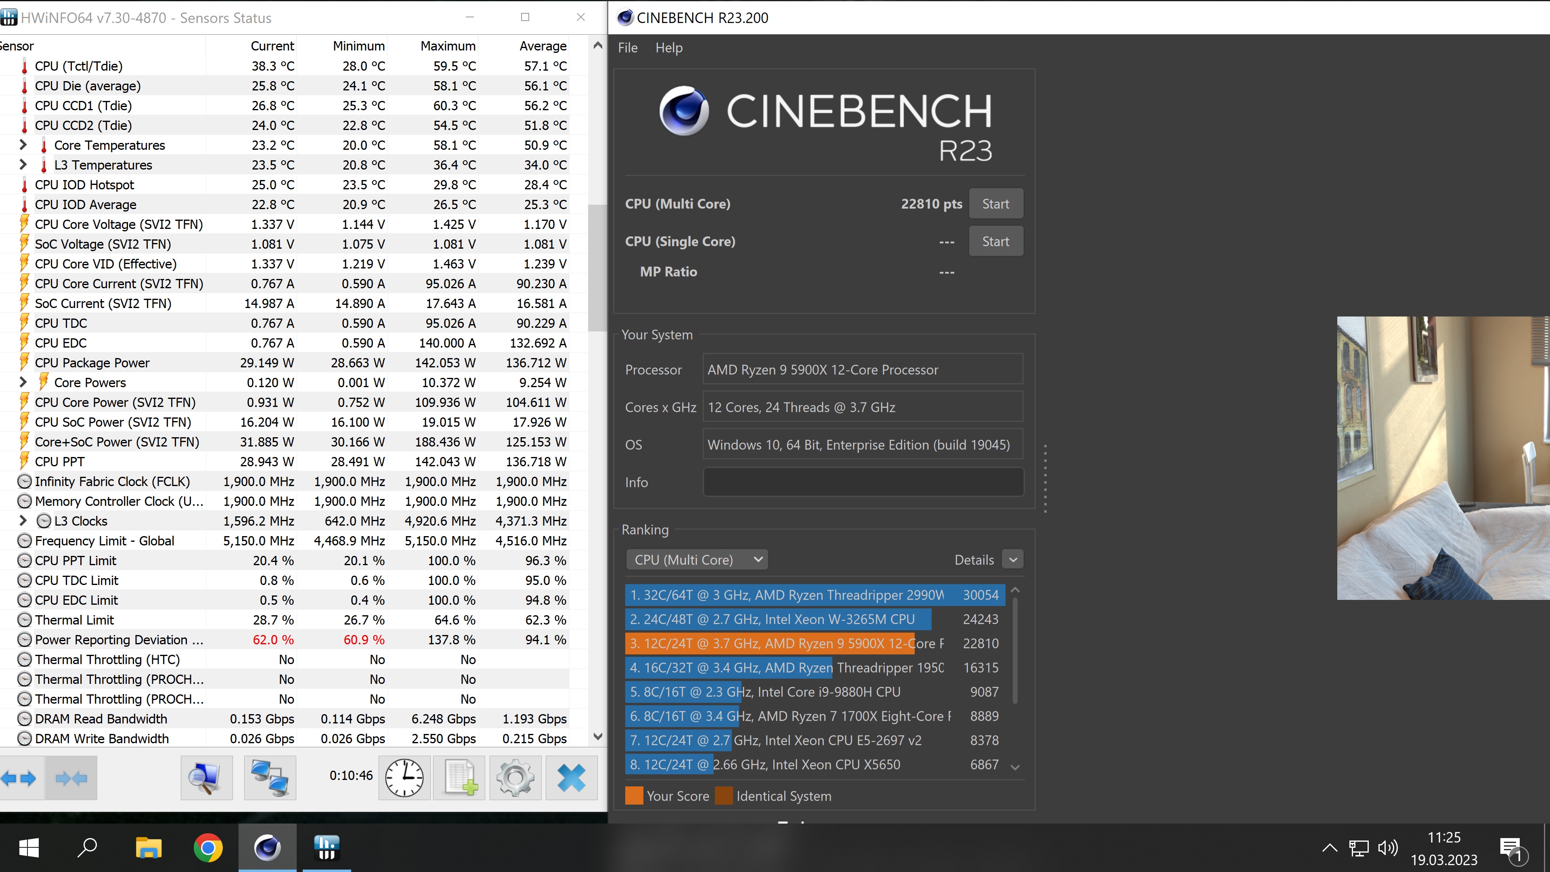Screen dimensions: 1550x872
Task: Click the Info text field
Action: click(863, 482)
